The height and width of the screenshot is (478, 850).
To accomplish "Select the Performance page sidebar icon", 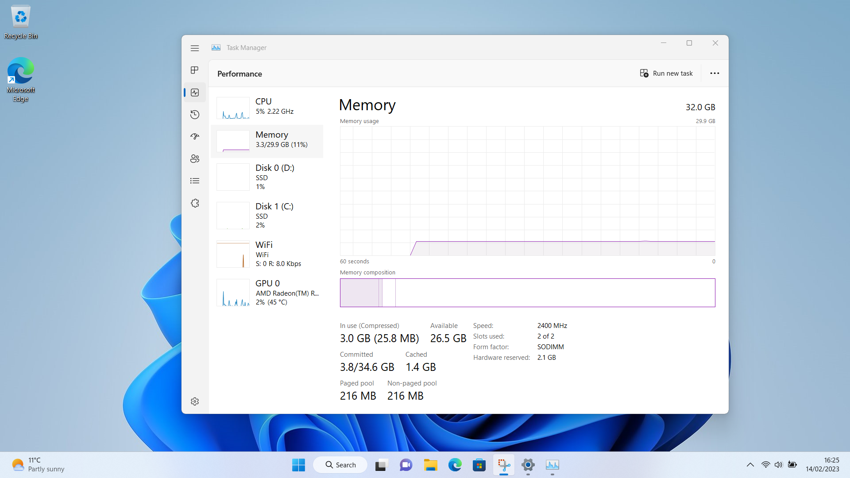I will point(195,93).
